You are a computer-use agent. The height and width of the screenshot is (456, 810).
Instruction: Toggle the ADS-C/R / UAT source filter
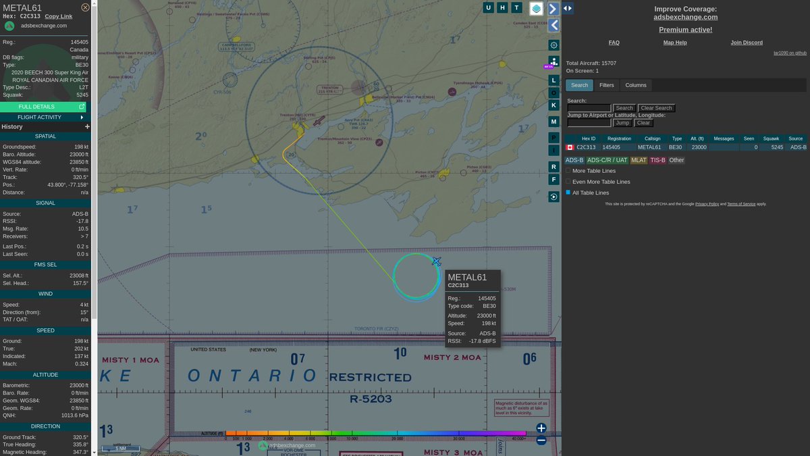coord(607,160)
